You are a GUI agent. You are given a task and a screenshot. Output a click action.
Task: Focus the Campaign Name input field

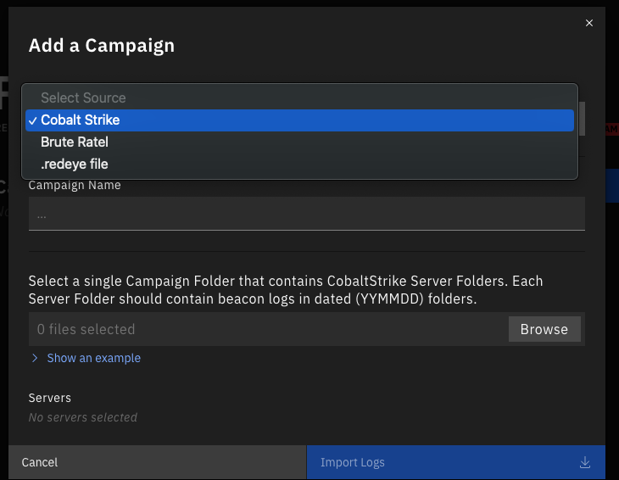click(307, 214)
